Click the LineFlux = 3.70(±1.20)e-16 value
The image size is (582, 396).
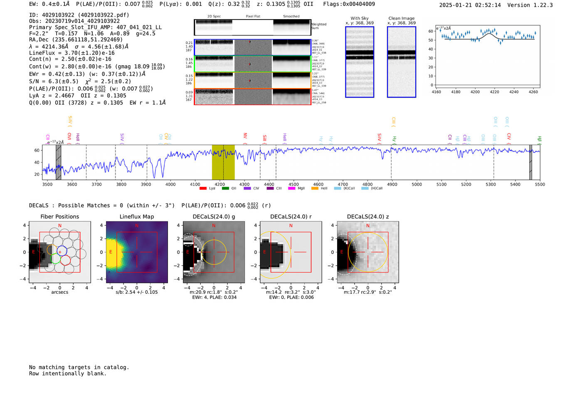[x=72, y=53]
